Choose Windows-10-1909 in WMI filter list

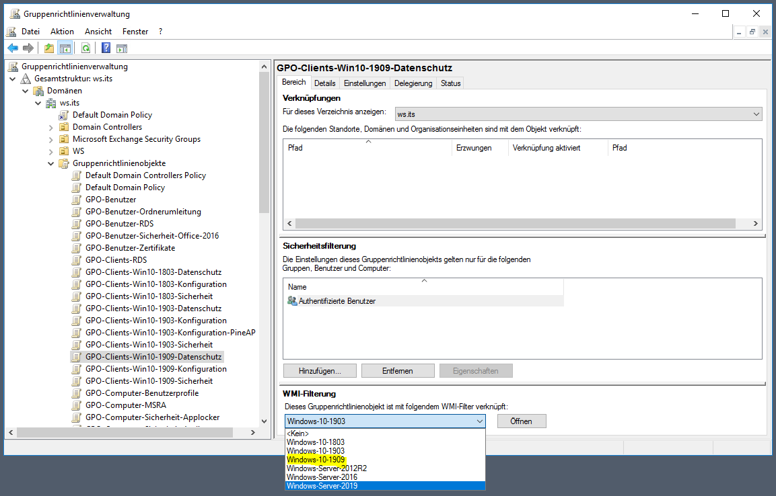tap(385, 460)
